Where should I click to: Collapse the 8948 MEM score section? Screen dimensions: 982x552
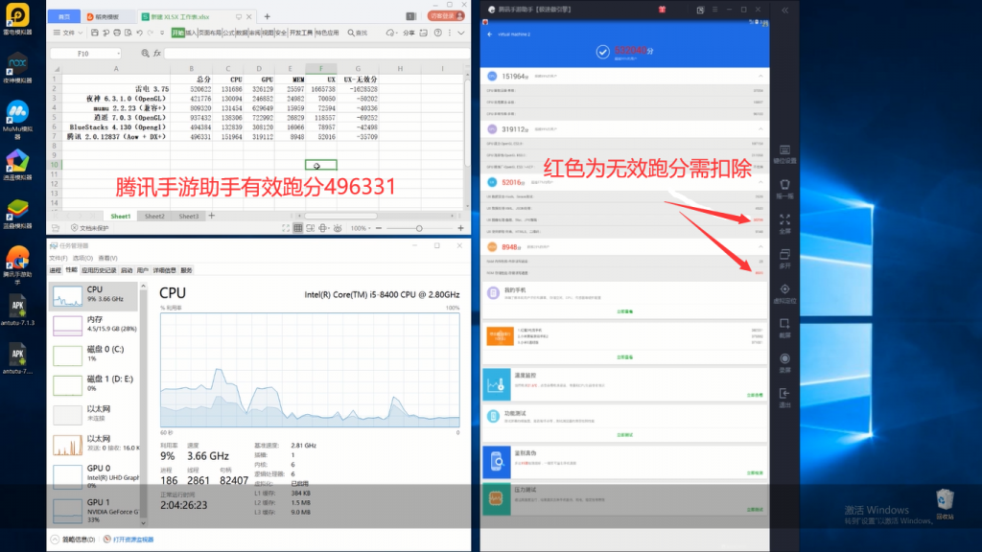760,246
